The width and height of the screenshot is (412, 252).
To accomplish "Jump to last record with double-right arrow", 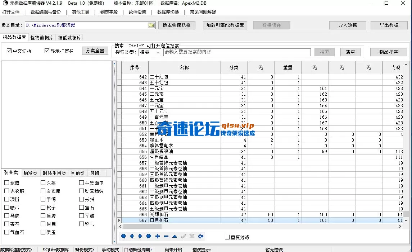I will pyautogui.click(x=149, y=236).
